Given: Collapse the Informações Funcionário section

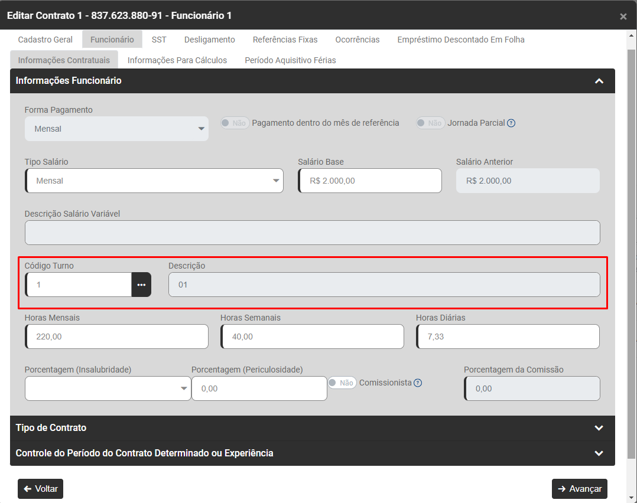Looking at the screenshot, I should tap(599, 81).
